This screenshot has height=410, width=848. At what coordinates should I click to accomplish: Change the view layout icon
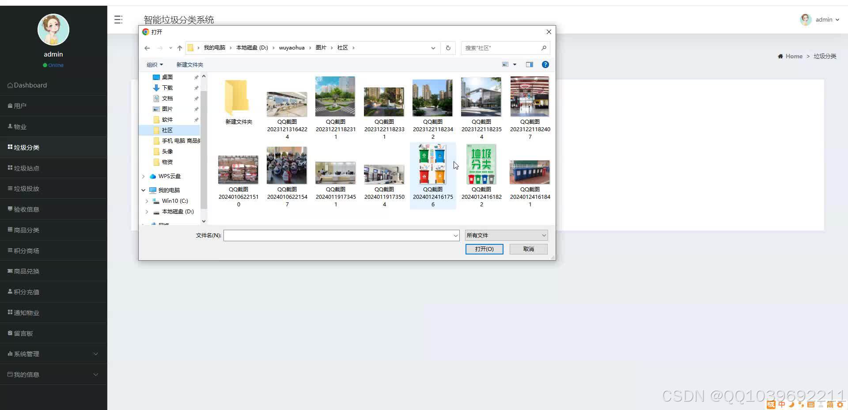[x=505, y=65]
